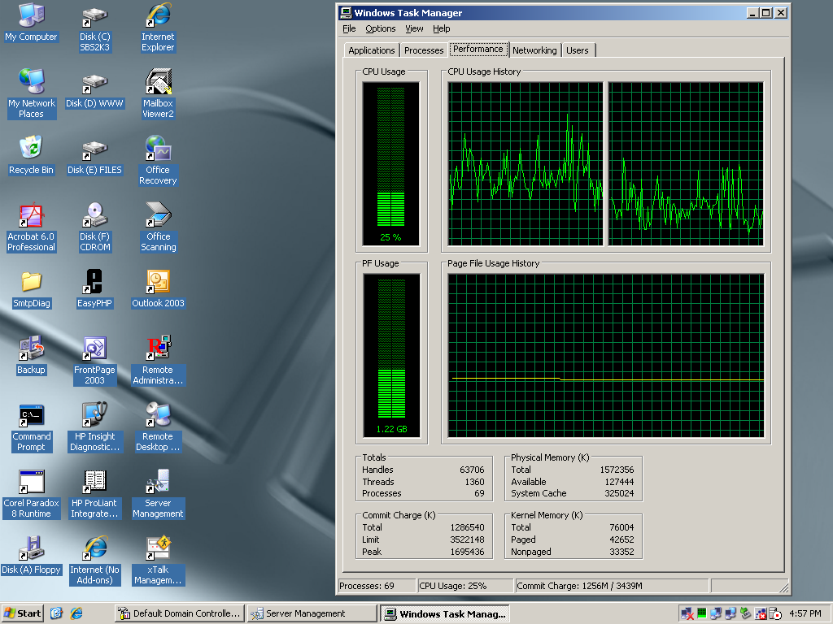Select the Command Prompt desktop icon
The height and width of the screenshot is (624, 833).
(x=32, y=427)
